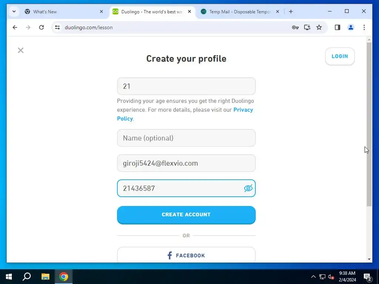Viewport: 379px width, 284px height.
Task: Click the password manager key icon
Action: (295, 27)
